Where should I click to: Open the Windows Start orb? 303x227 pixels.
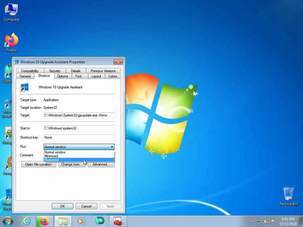tap(8, 221)
